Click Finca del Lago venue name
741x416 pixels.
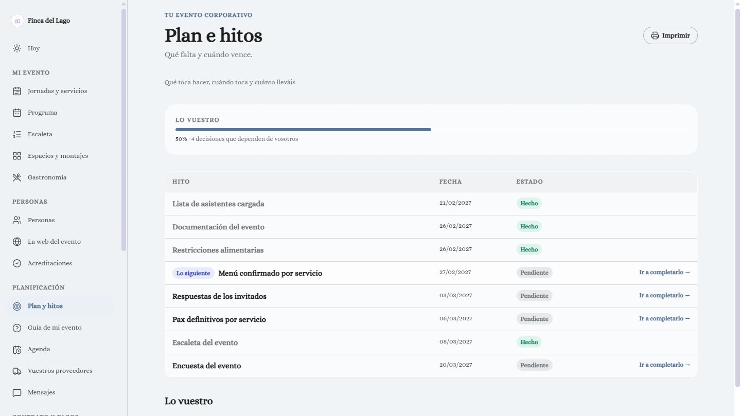(49, 21)
